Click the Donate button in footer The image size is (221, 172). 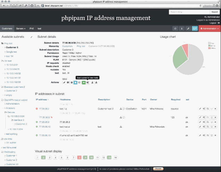[158, 169]
